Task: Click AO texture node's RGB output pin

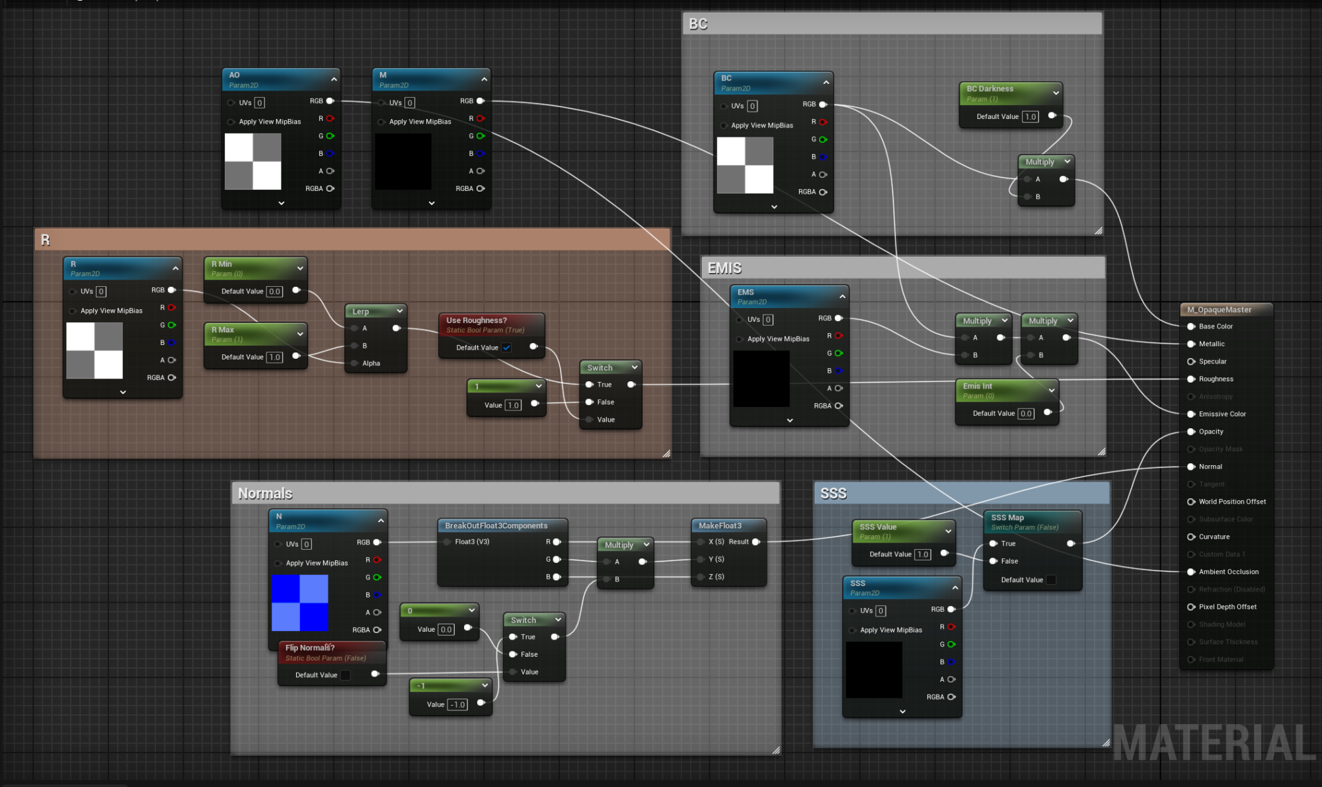Action: pos(330,101)
